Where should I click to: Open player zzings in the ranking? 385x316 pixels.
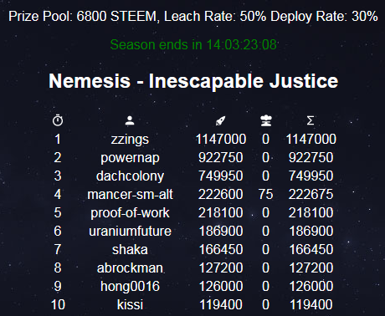tap(130, 140)
